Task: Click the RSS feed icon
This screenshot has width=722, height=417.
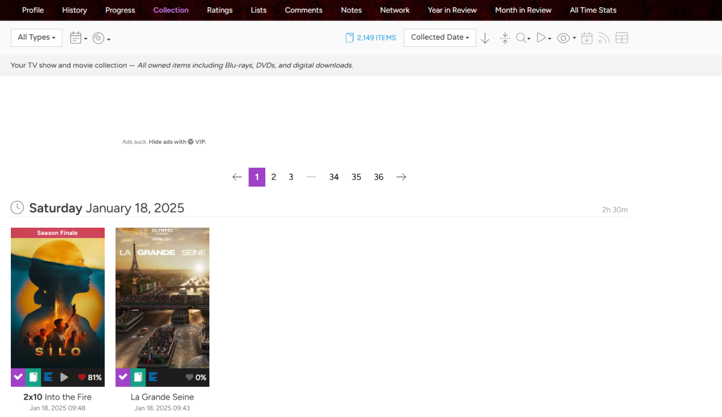Action: (604, 38)
